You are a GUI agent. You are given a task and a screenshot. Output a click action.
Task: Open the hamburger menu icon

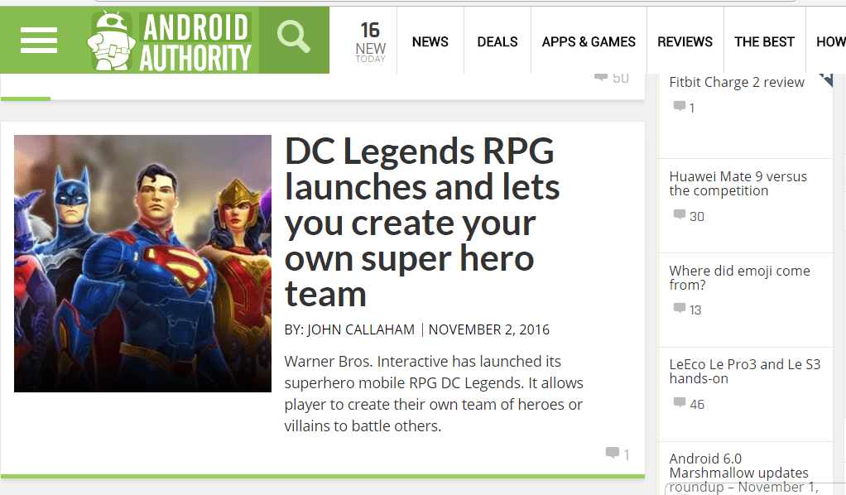click(x=39, y=41)
